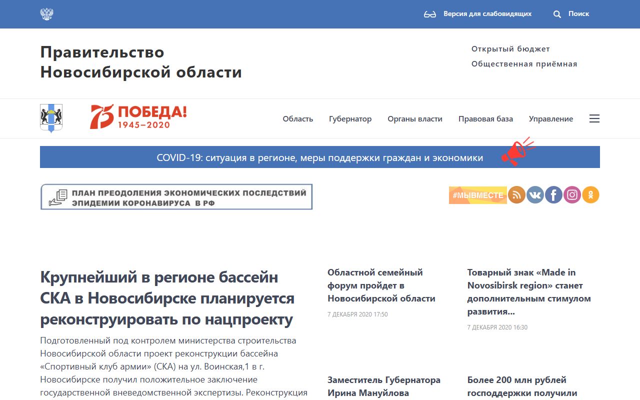Image resolution: width=640 pixels, height=400 pixels.
Task: Open the Odnoklassniki social icon
Action: (x=590, y=195)
